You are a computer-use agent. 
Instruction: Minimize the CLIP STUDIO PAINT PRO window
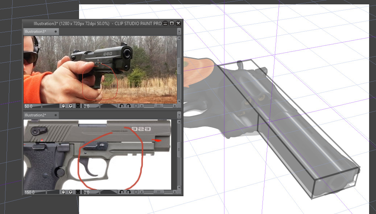click(165, 23)
